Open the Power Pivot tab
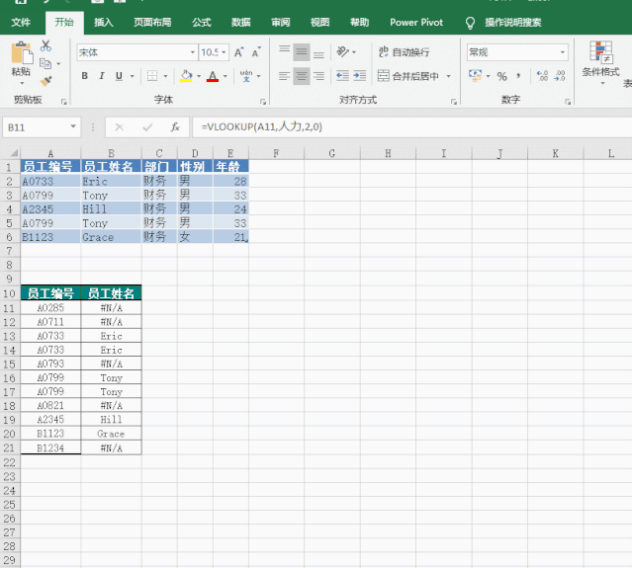 416,23
